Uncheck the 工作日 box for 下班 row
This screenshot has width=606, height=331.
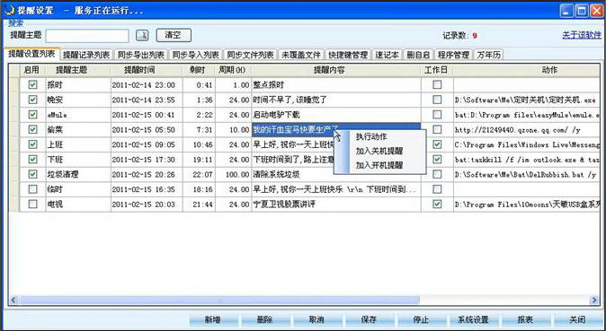tap(437, 160)
